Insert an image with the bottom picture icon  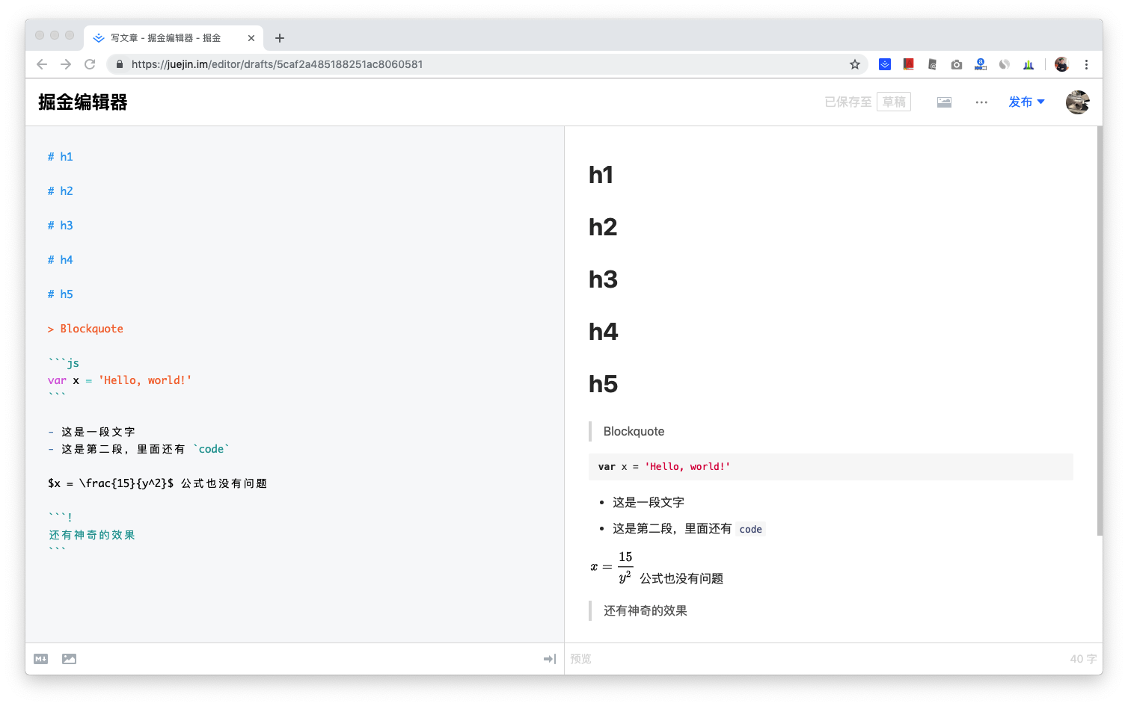pos(69,659)
